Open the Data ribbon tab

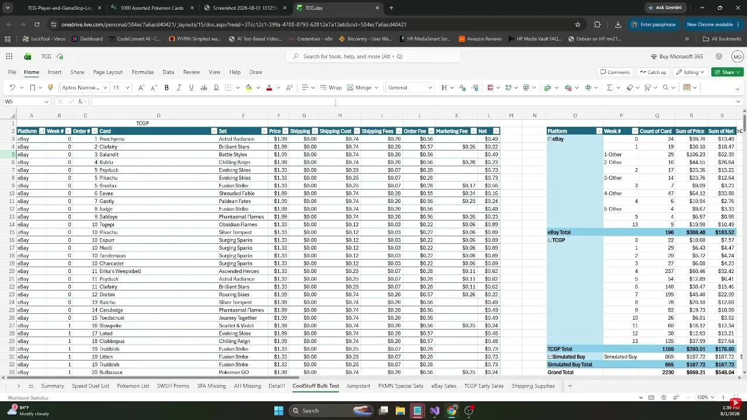[168, 72]
